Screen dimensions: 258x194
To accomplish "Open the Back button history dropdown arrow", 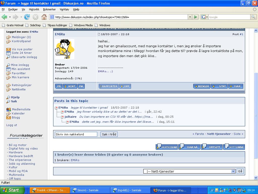I will pyautogui.click(x=10, y=17).
